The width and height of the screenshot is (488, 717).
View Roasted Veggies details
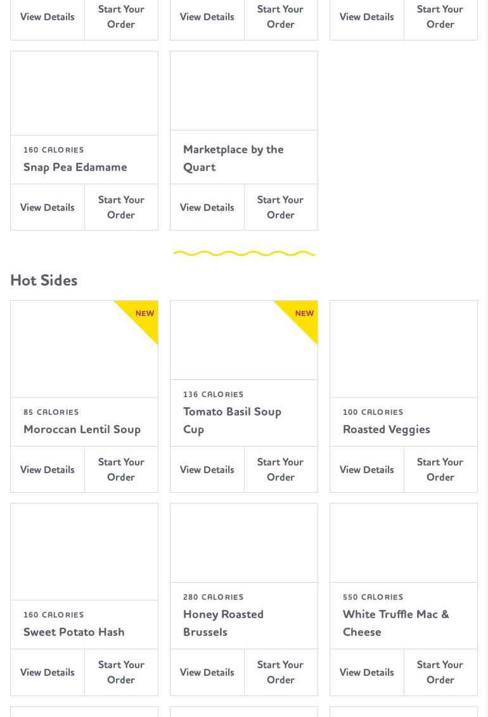(x=367, y=469)
